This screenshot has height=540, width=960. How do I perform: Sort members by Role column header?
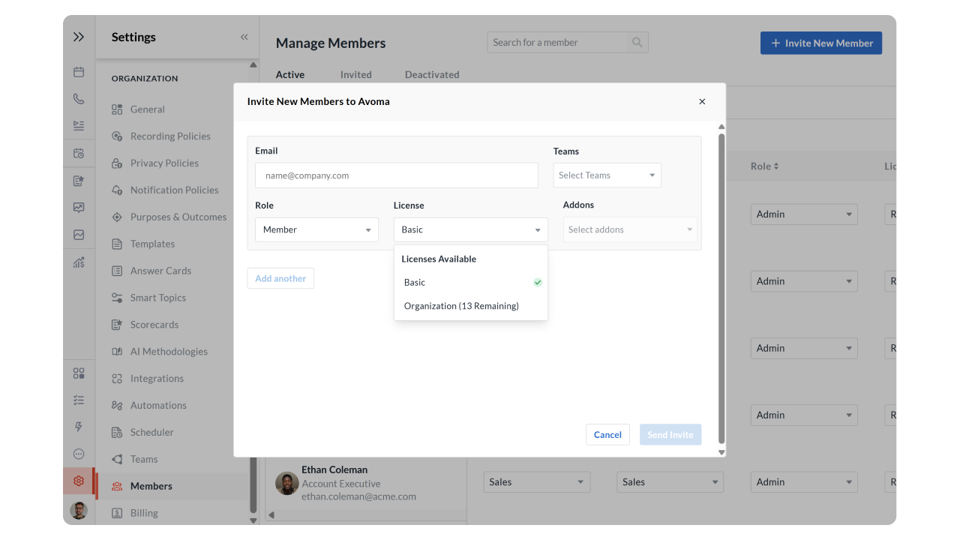click(765, 166)
